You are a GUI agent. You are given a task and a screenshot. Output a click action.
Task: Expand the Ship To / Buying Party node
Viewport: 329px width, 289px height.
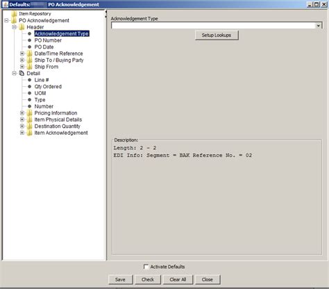[22, 60]
